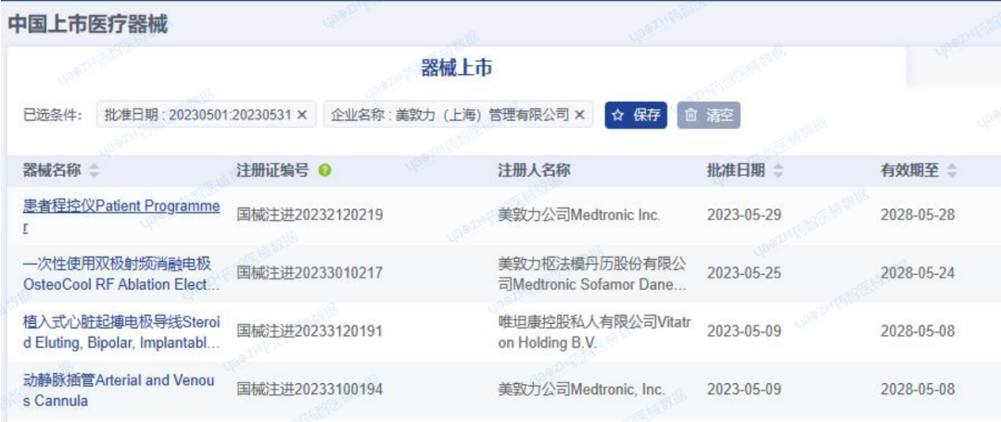Image resolution: width=1001 pixels, height=422 pixels.
Task: Select approval date 2023-05-09 in Vitatron row
Action: pos(744,330)
